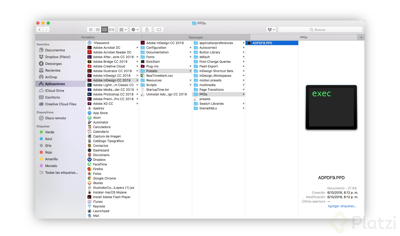The image size is (400, 236).
Task: Select the Firefox app
Action: point(113,169)
